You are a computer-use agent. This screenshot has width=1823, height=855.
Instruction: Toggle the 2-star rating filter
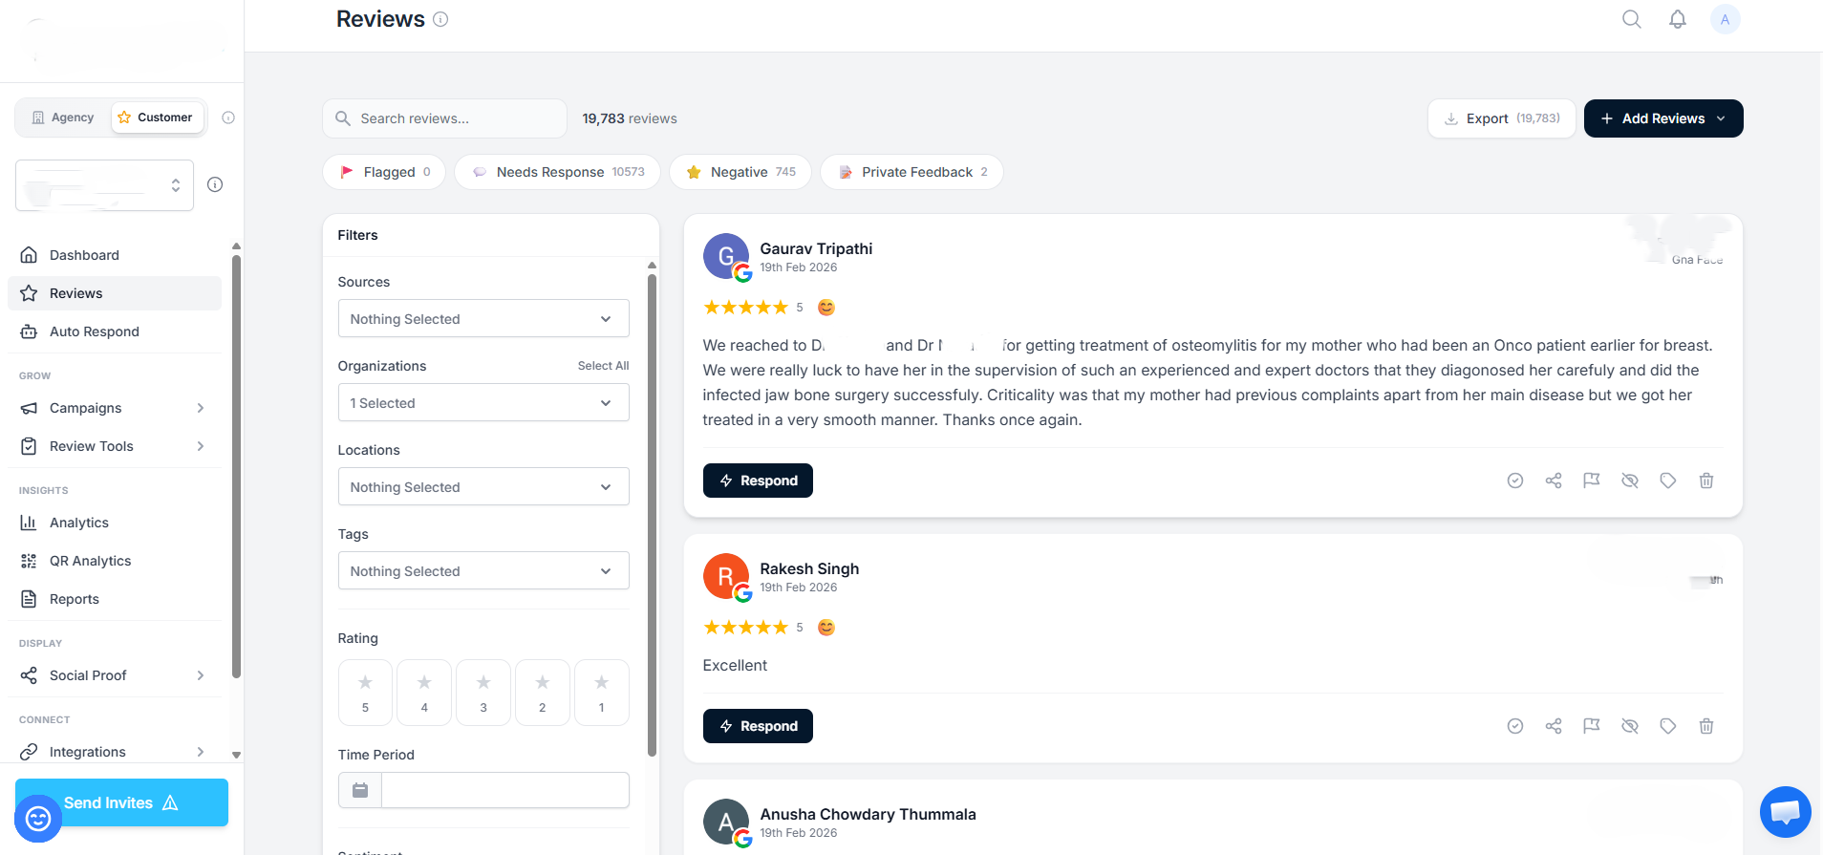pos(543,693)
